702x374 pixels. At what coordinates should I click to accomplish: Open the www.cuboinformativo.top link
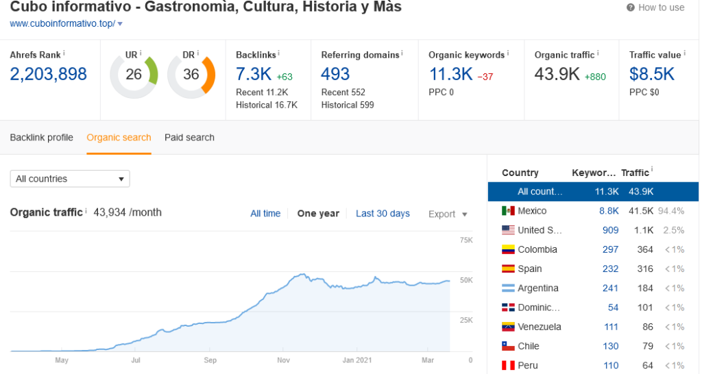click(62, 23)
